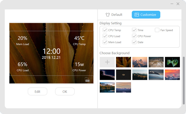
Task: Select the night coastline lights background
Action: tap(107, 75)
